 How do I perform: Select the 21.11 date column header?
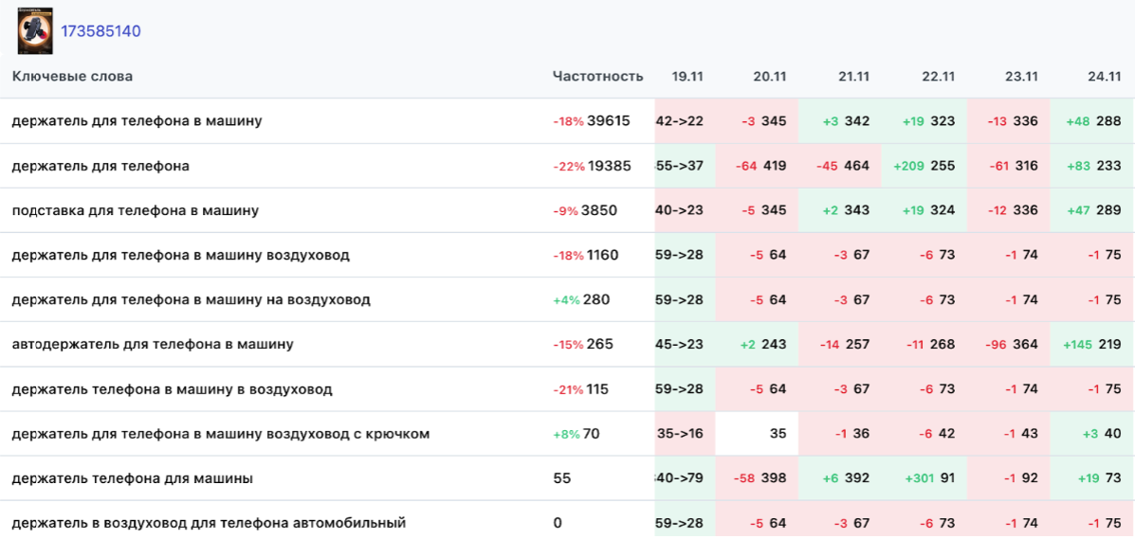click(853, 76)
